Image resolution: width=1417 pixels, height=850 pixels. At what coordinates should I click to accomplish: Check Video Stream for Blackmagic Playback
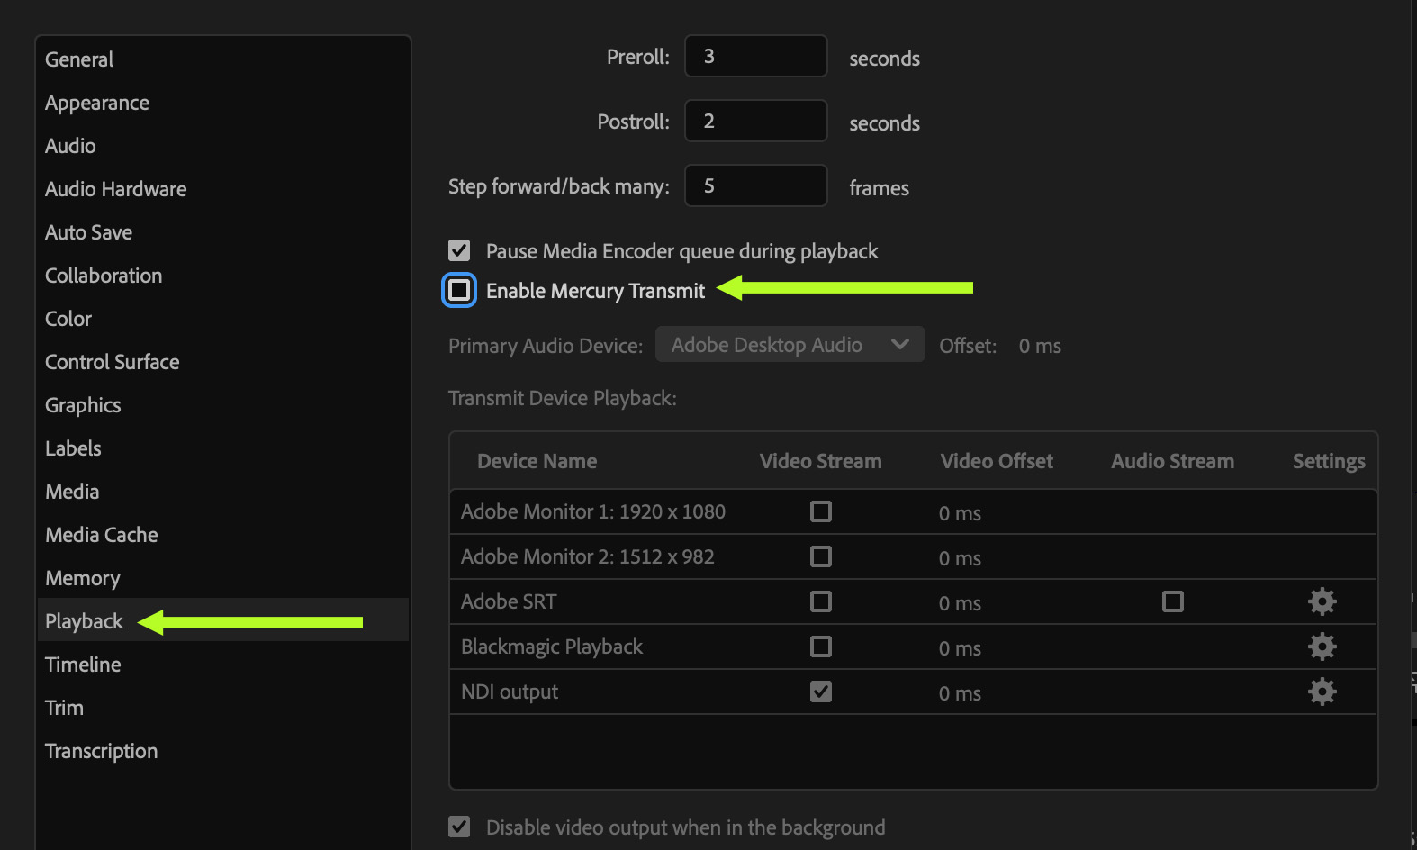[821, 647]
